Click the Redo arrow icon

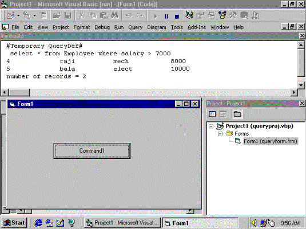140,15
